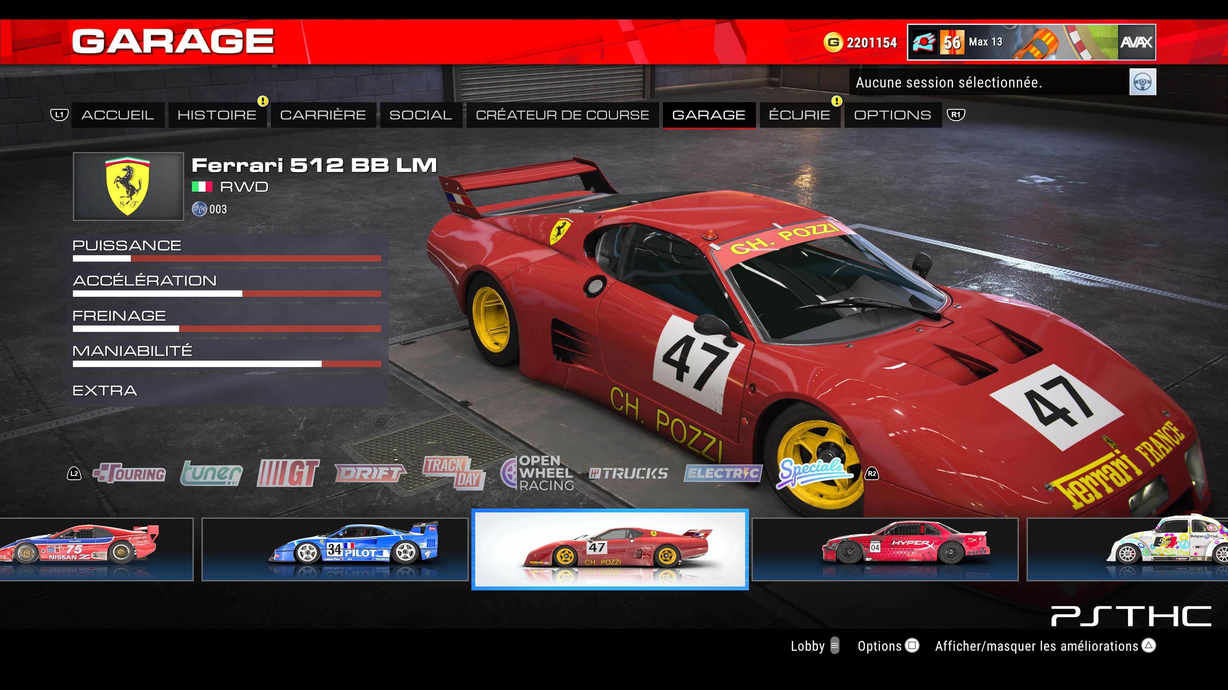Select the Tuner category logo
Screen dimensions: 1228x690
pyautogui.click(x=211, y=473)
